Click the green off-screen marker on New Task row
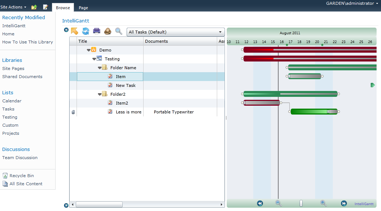This screenshot has width=381, height=211. point(373,85)
